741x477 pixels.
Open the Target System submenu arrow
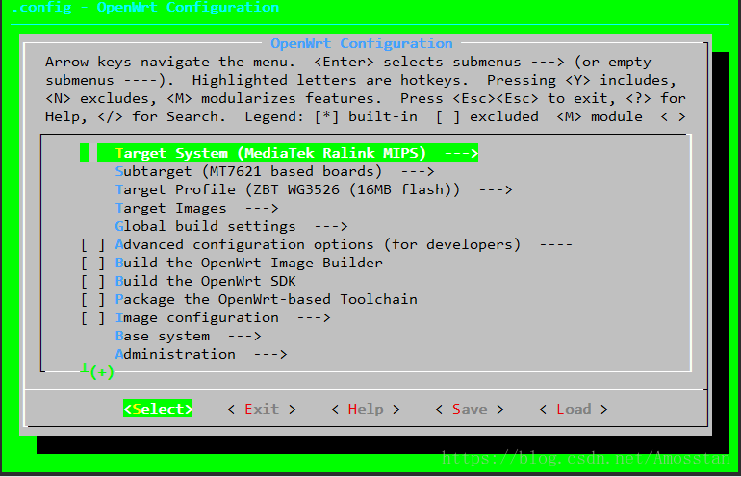[462, 153]
